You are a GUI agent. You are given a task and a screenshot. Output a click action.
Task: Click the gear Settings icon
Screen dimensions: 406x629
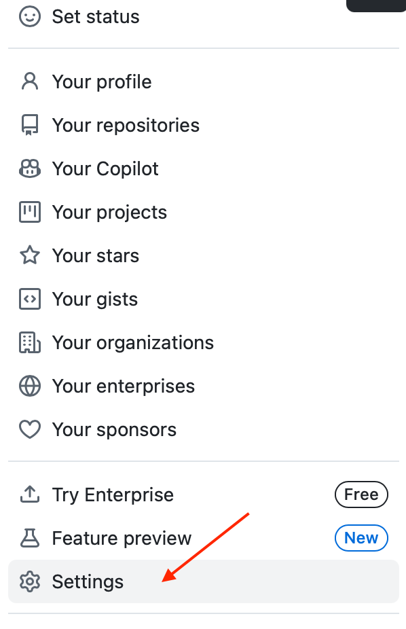[30, 581]
